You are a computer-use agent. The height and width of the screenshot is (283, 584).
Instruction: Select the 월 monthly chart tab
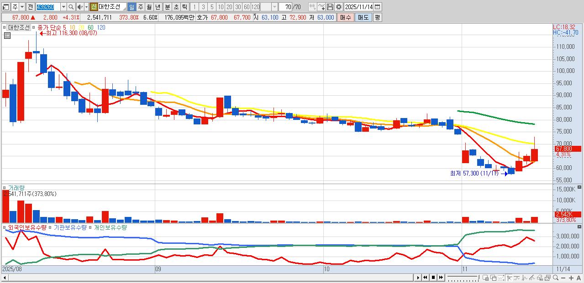click(x=149, y=7)
